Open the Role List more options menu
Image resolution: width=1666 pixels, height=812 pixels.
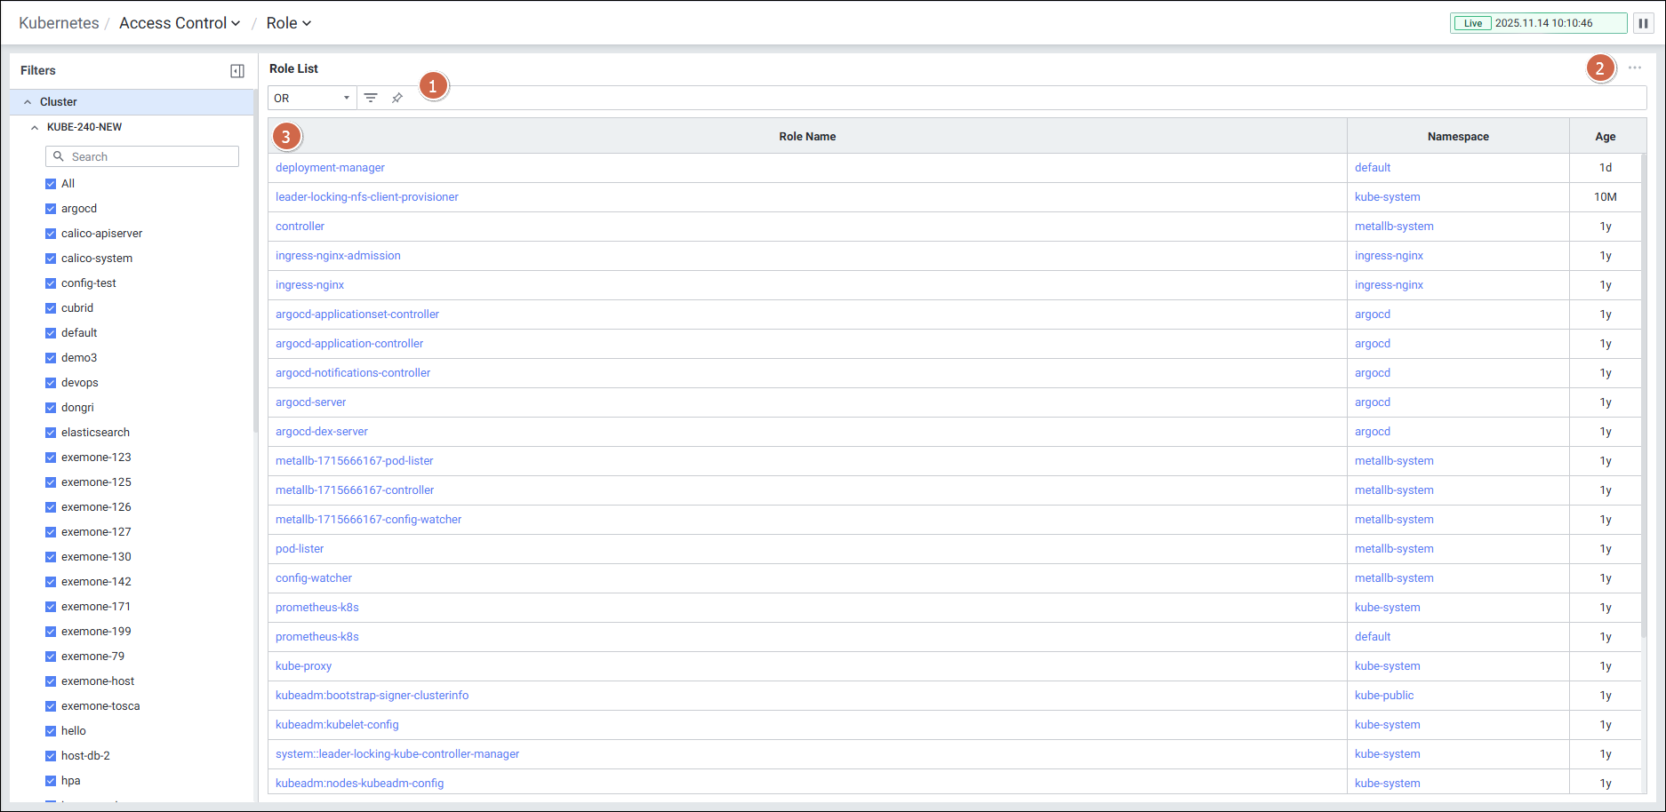coord(1634,68)
